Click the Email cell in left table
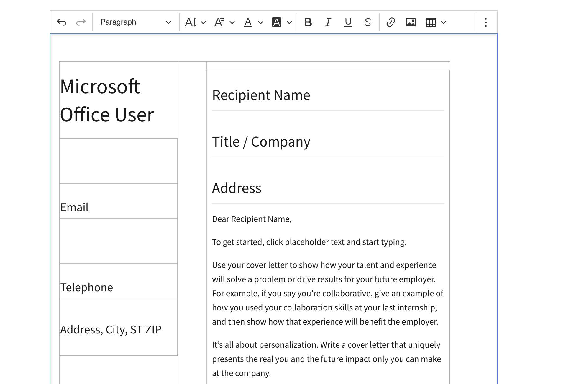Screen dimensions: 584x384 pyautogui.click(x=74, y=207)
